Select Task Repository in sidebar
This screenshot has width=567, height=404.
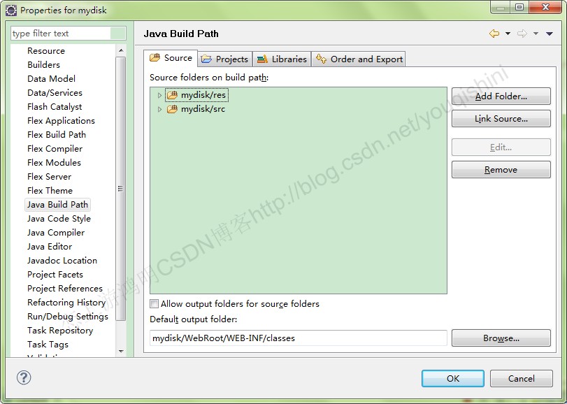pyautogui.click(x=60, y=331)
